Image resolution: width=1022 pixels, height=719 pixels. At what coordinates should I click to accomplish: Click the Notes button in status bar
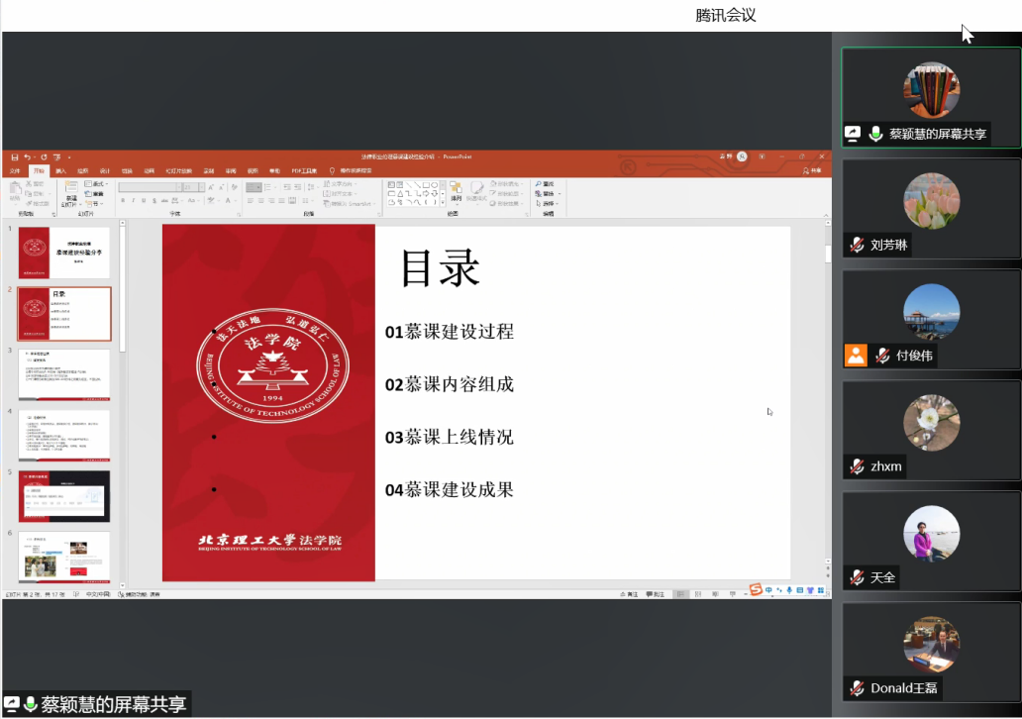click(x=628, y=594)
